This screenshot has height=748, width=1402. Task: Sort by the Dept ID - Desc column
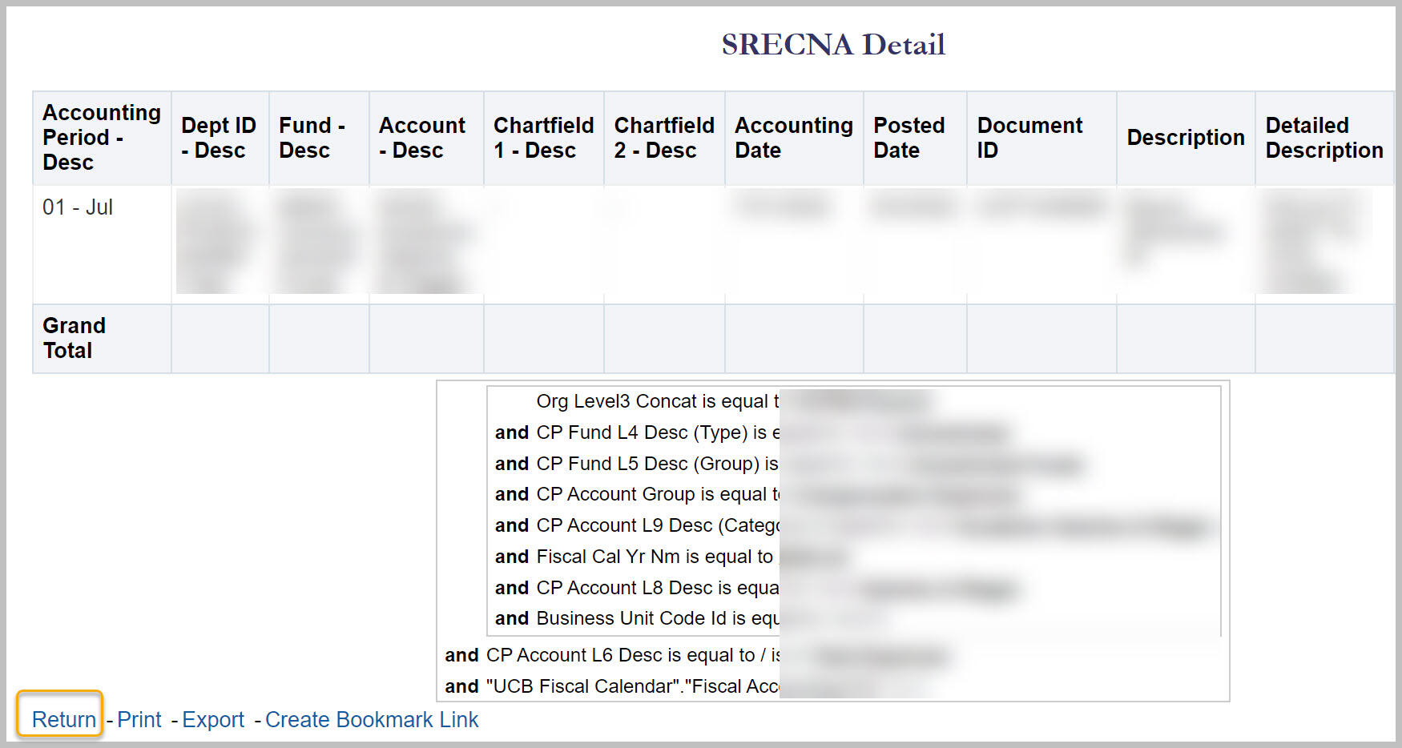[219, 137]
